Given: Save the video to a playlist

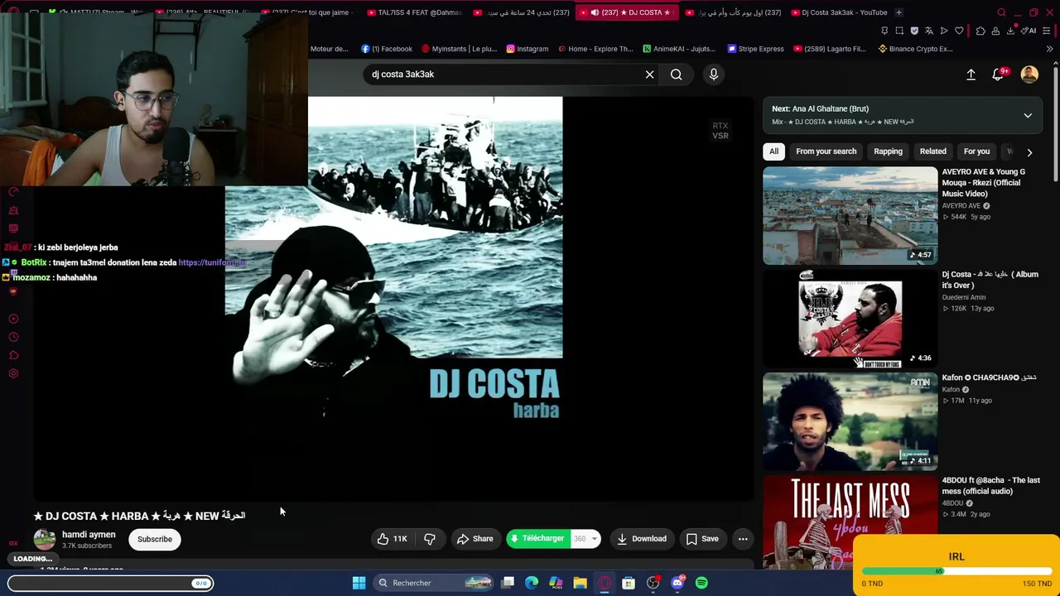Looking at the screenshot, I should coord(702,539).
